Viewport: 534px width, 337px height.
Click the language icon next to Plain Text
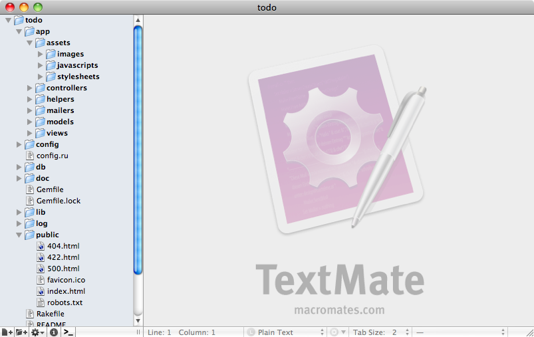click(x=251, y=332)
